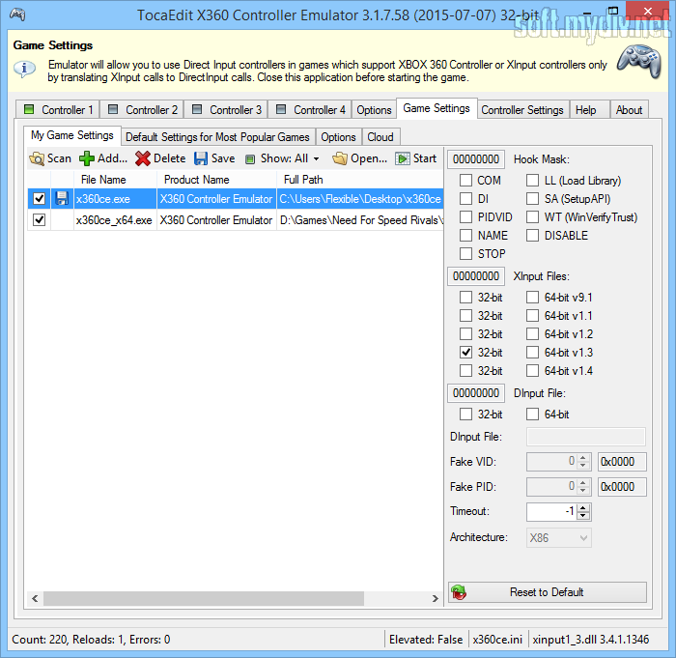Enable the NAME hook checkbox

click(x=465, y=236)
